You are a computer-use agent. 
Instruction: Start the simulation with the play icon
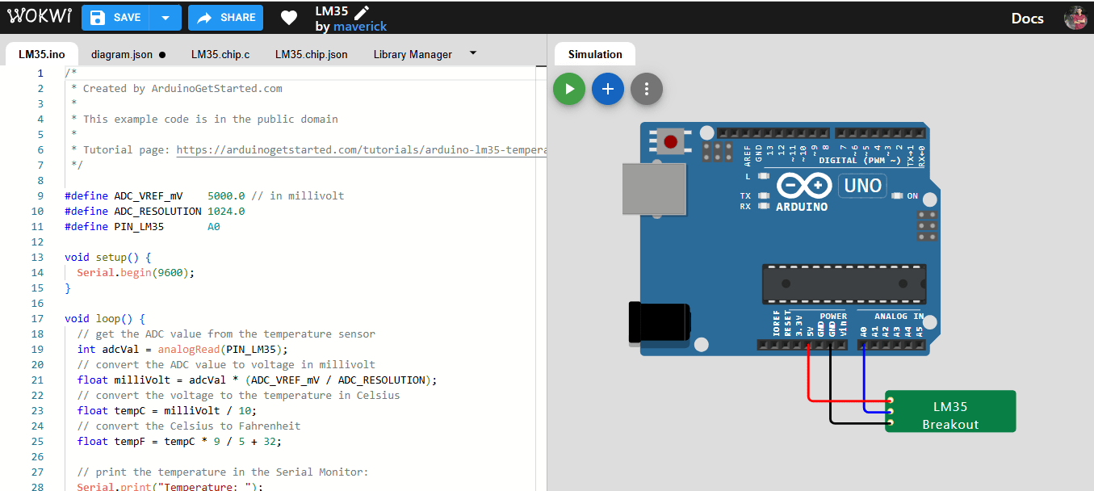(569, 89)
